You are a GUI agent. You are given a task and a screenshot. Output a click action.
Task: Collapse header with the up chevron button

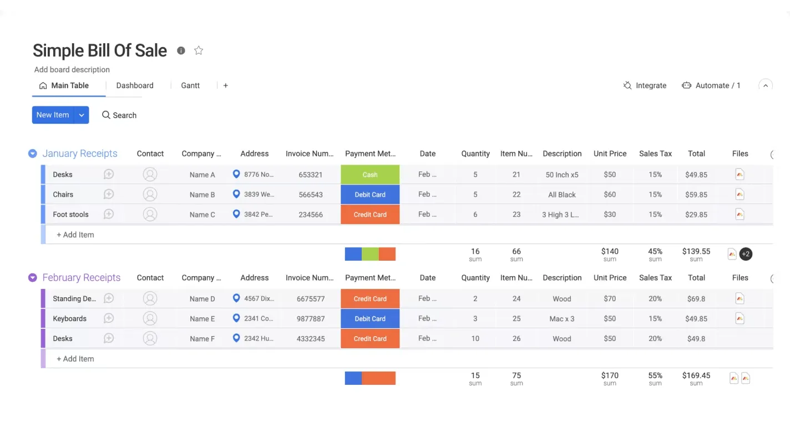[x=766, y=85]
